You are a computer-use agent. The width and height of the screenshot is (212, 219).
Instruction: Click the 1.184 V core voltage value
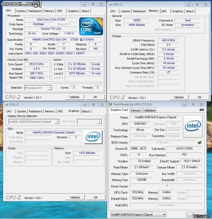[69, 33]
